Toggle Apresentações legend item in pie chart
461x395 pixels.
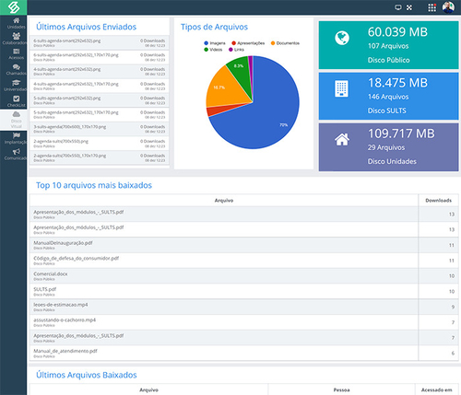248,43
